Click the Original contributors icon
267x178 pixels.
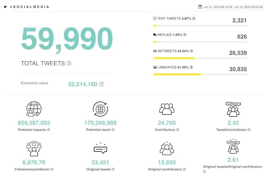pos(167,149)
